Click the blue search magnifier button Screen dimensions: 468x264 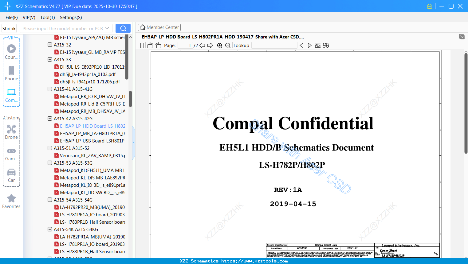tap(123, 28)
